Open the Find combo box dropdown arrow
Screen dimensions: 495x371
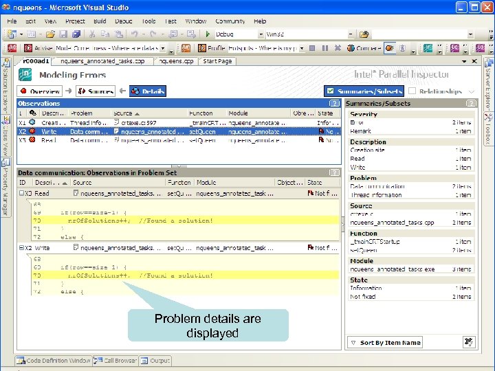(470, 34)
